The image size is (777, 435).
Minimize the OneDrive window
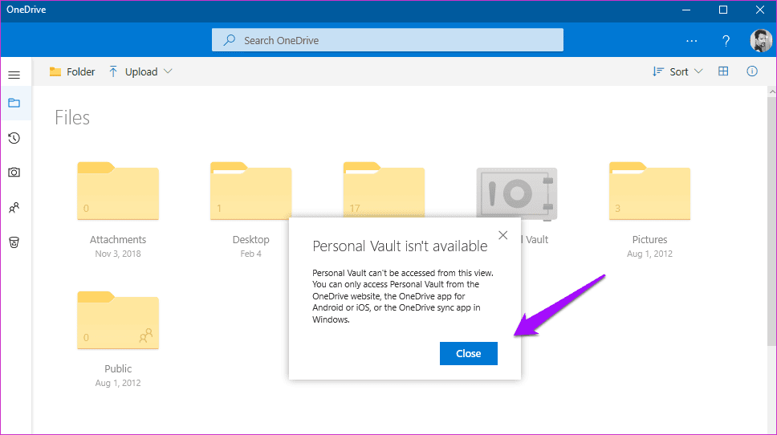point(686,10)
